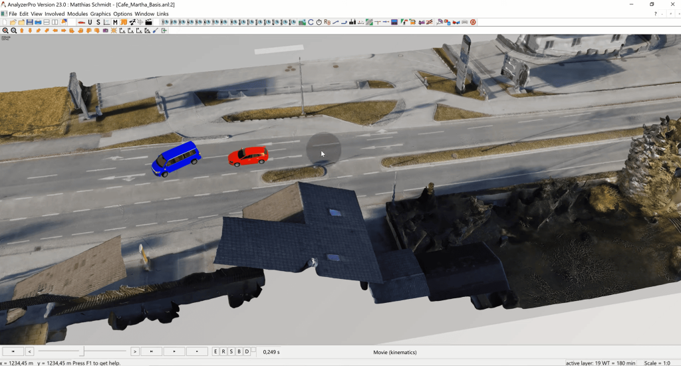The height and width of the screenshot is (366, 681).
Task: Click the 'U' toolbar icon
Action: pos(90,23)
